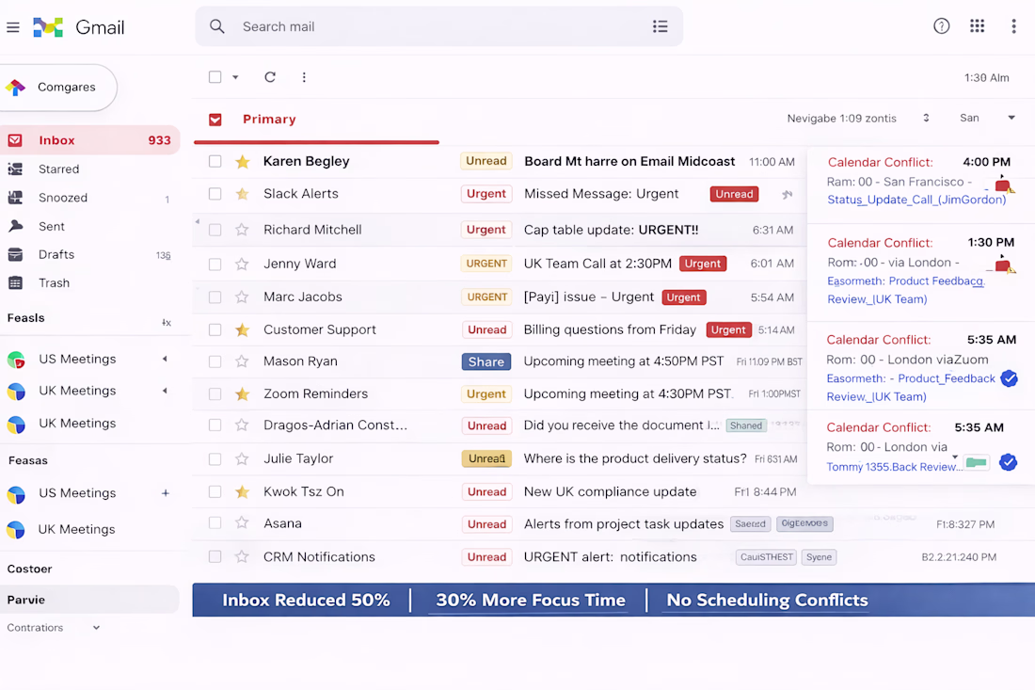This screenshot has height=690, width=1035.
Task: Tick the Dragos-Adrian Const... email checkbox
Action: click(215, 425)
